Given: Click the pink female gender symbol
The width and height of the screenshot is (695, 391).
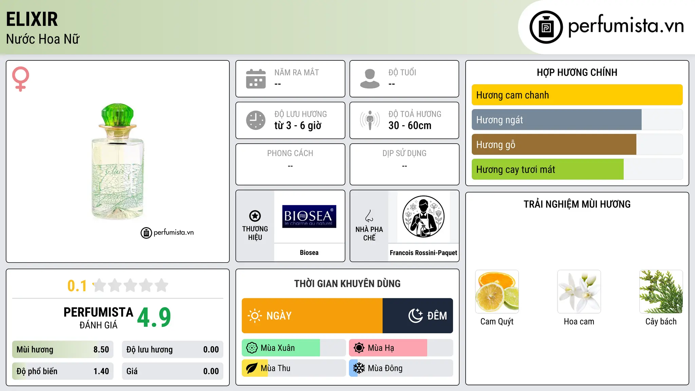Looking at the screenshot, I should point(21,79).
